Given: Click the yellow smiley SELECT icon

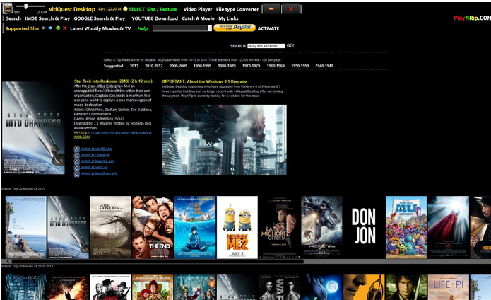Looking at the screenshot, I should tap(125, 9).
